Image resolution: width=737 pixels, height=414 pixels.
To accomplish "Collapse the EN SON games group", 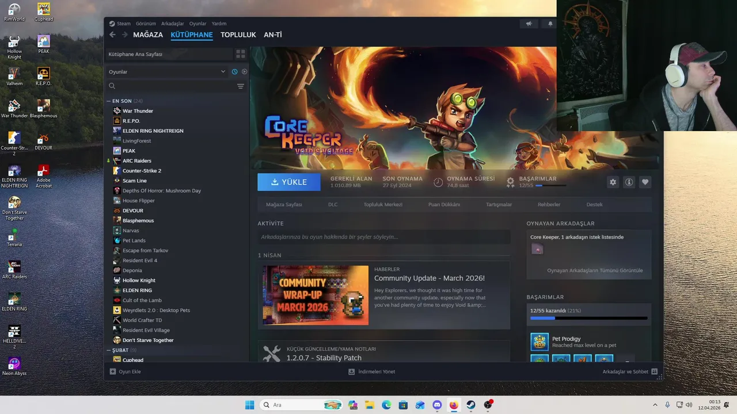I will [109, 101].
